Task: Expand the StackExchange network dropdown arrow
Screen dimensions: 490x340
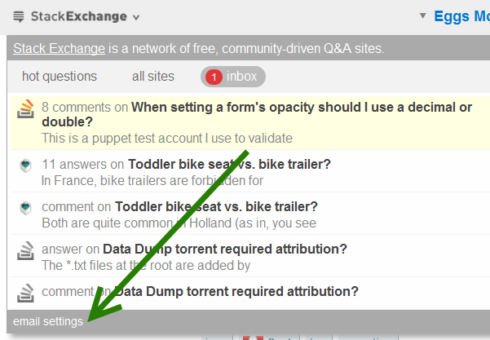Action: point(135,17)
